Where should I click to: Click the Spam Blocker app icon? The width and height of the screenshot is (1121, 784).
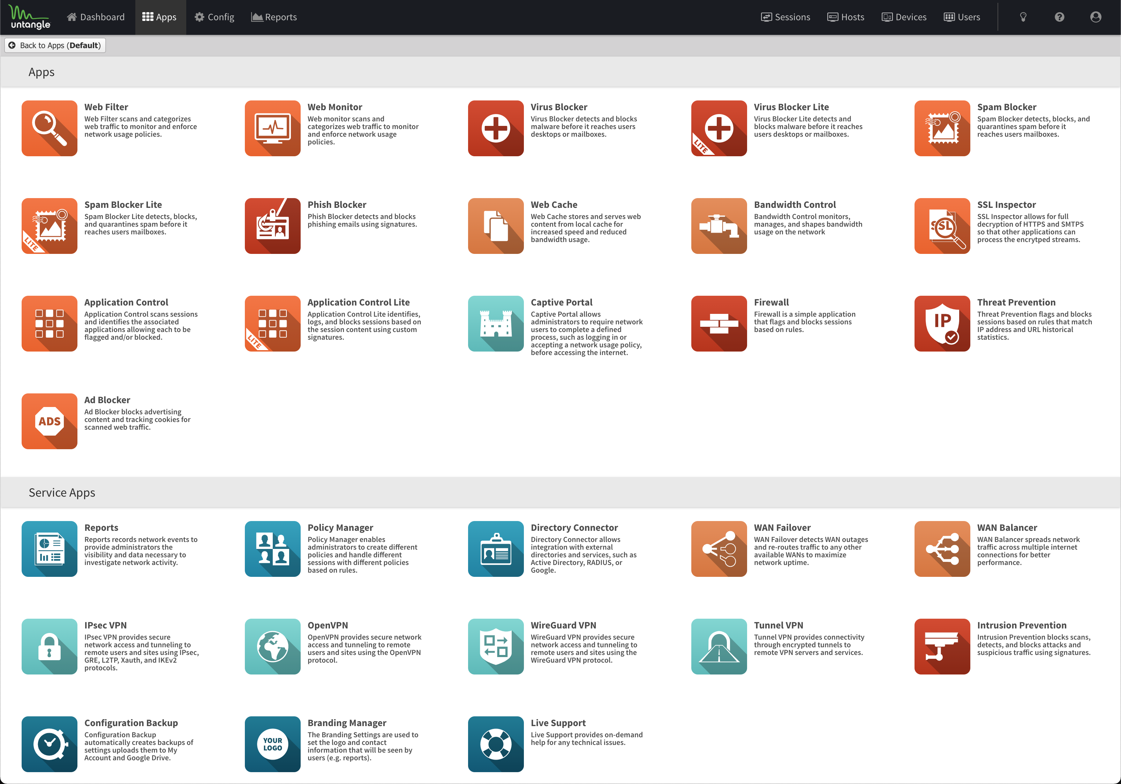point(942,128)
